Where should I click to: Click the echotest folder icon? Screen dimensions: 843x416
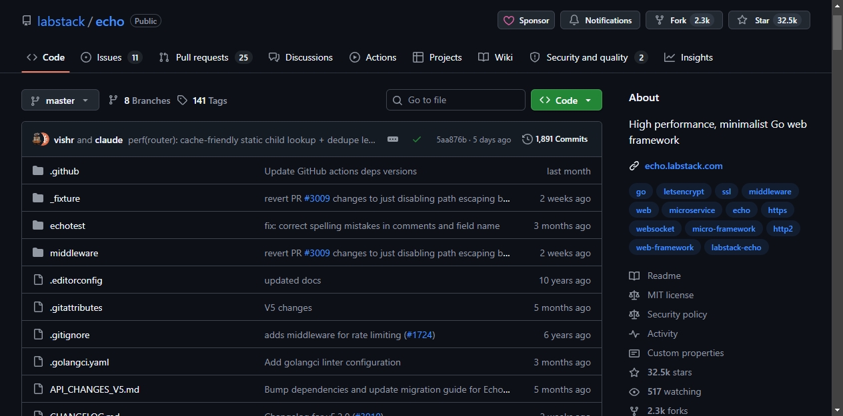38,226
